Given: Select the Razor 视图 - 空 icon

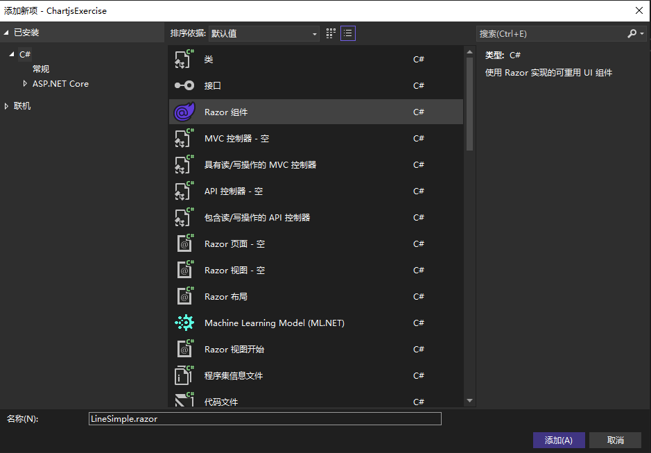Looking at the screenshot, I should 185,270.
